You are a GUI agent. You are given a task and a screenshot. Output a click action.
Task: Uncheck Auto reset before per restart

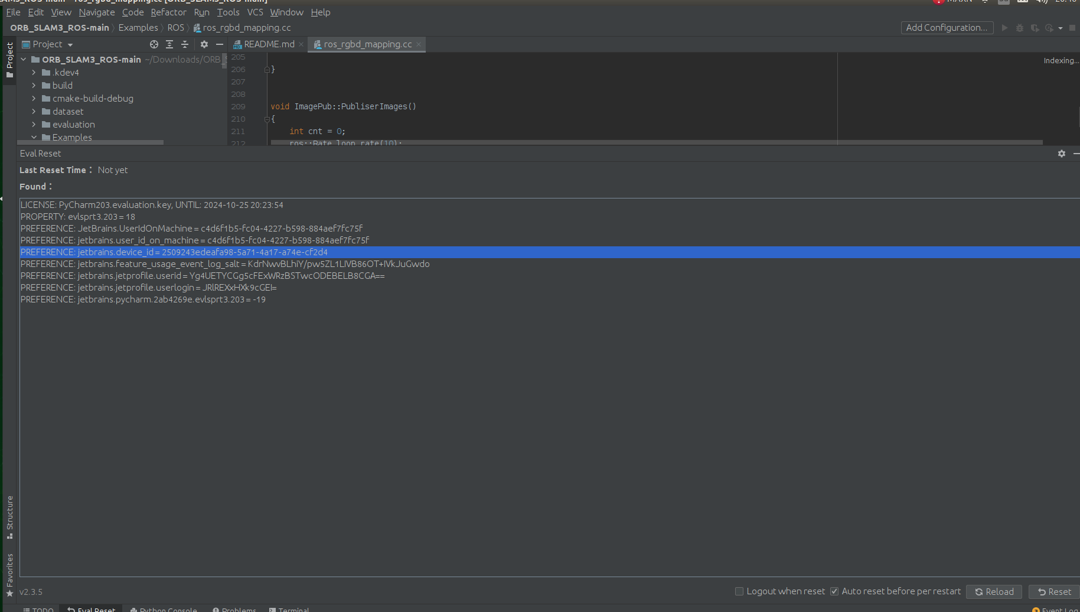834,591
